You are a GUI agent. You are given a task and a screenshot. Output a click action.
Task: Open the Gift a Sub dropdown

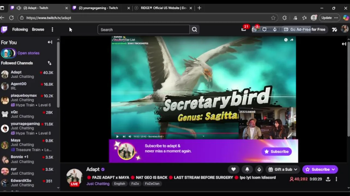[x=283, y=169]
